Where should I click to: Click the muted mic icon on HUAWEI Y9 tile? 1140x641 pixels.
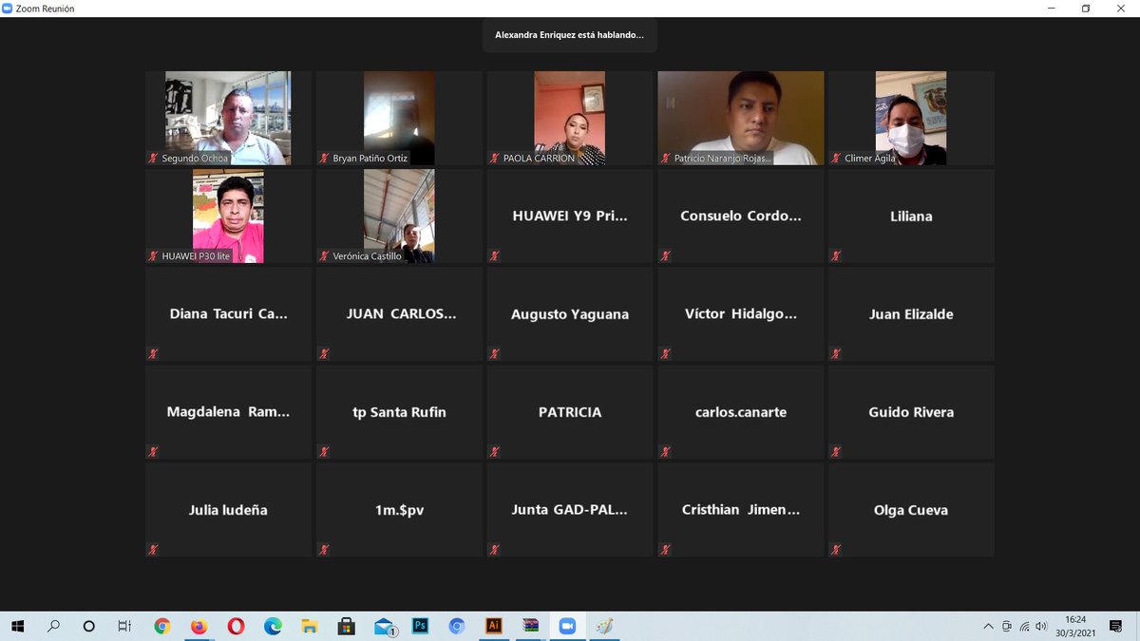point(495,255)
